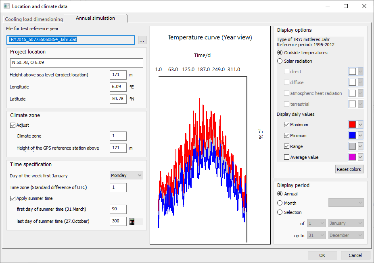Screen dimensions: 374x263
Task: Confirm with the OK button
Action: pos(322,255)
